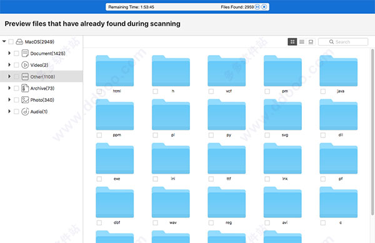This screenshot has height=243, width=375.
Task: Switch to grid view icon
Action: 292,42
